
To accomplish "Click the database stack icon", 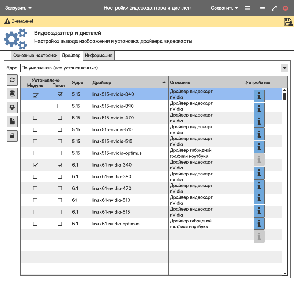I will point(12,94).
